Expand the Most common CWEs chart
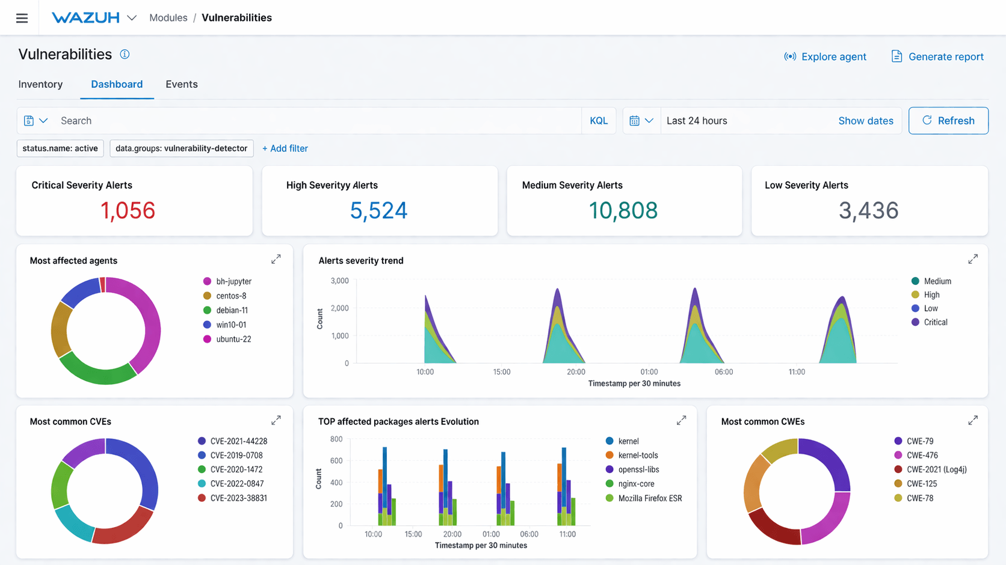Image resolution: width=1006 pixels, height=565 pixels. [x=972, y=420]
